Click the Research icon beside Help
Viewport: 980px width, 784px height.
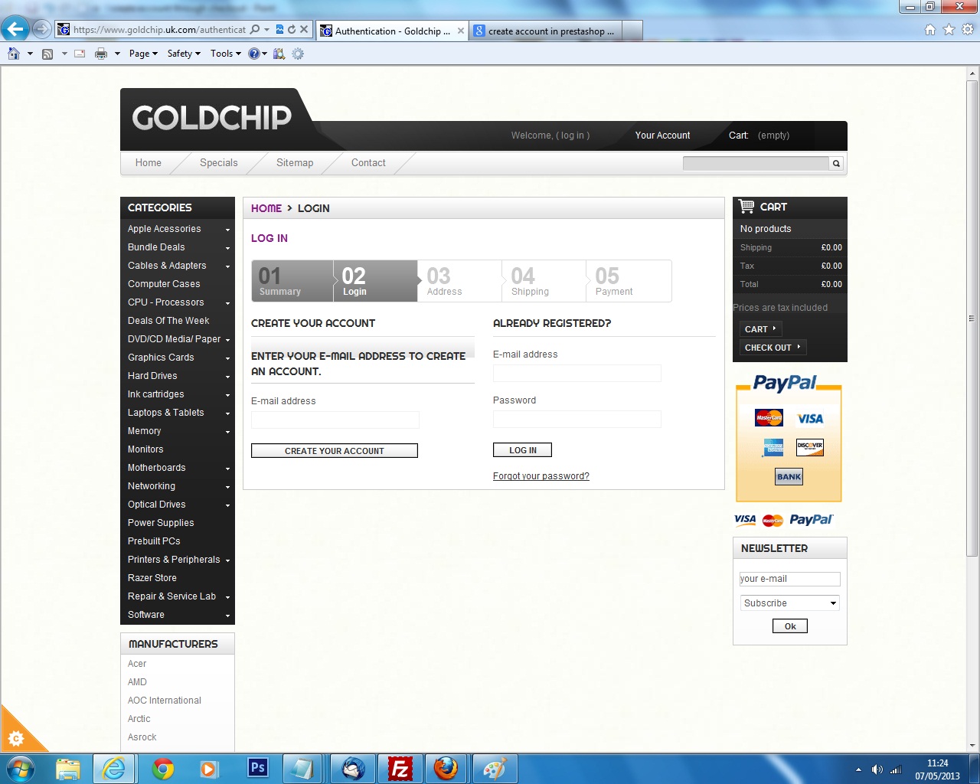[x=279, y=54]
